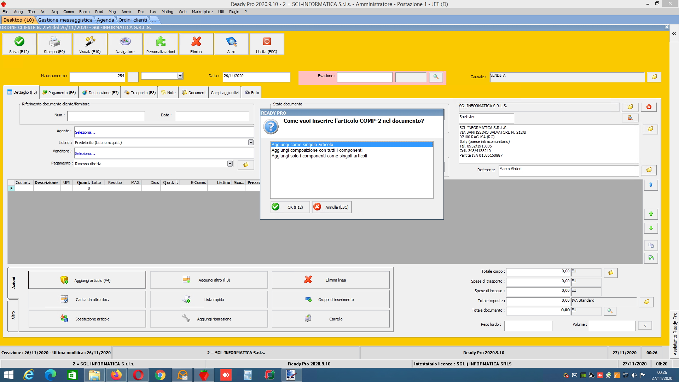Image resolution: width=679 pixels, height=382 pixels.
Task: Cancel dialog with Annulla (ESC)
Action: click(332, 207)
